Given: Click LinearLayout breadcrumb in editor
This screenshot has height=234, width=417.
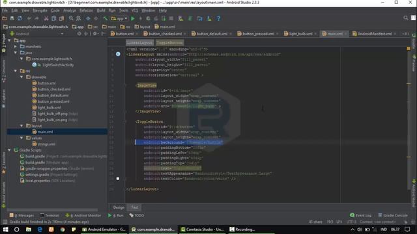Looking at the screenshot, I should pos(139,43).
